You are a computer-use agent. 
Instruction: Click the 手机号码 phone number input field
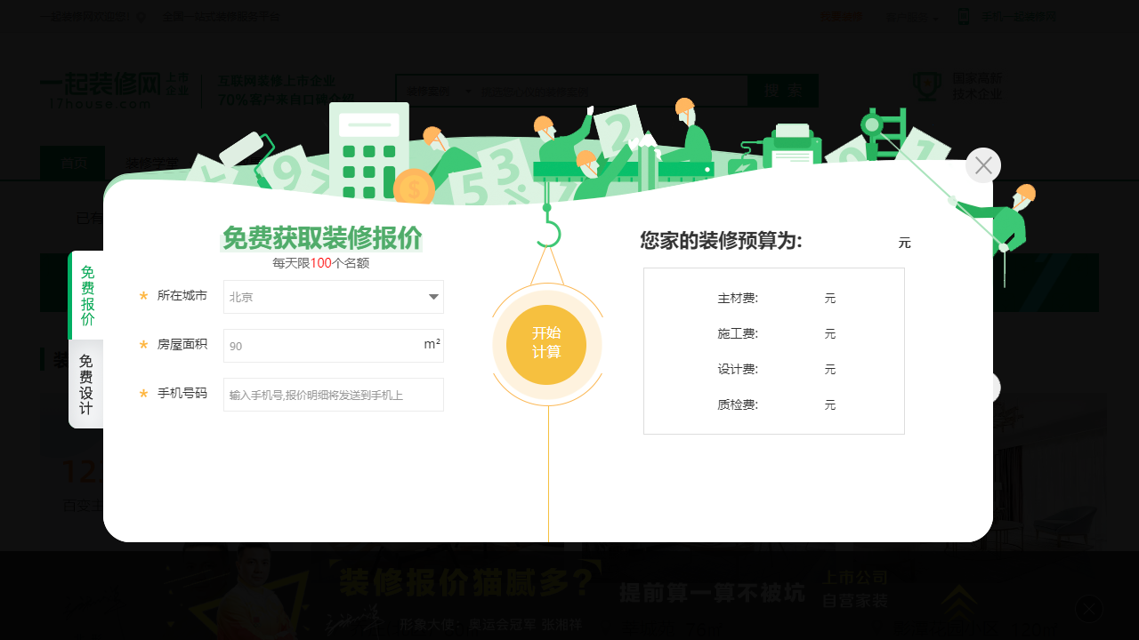(x=333, y=394)
